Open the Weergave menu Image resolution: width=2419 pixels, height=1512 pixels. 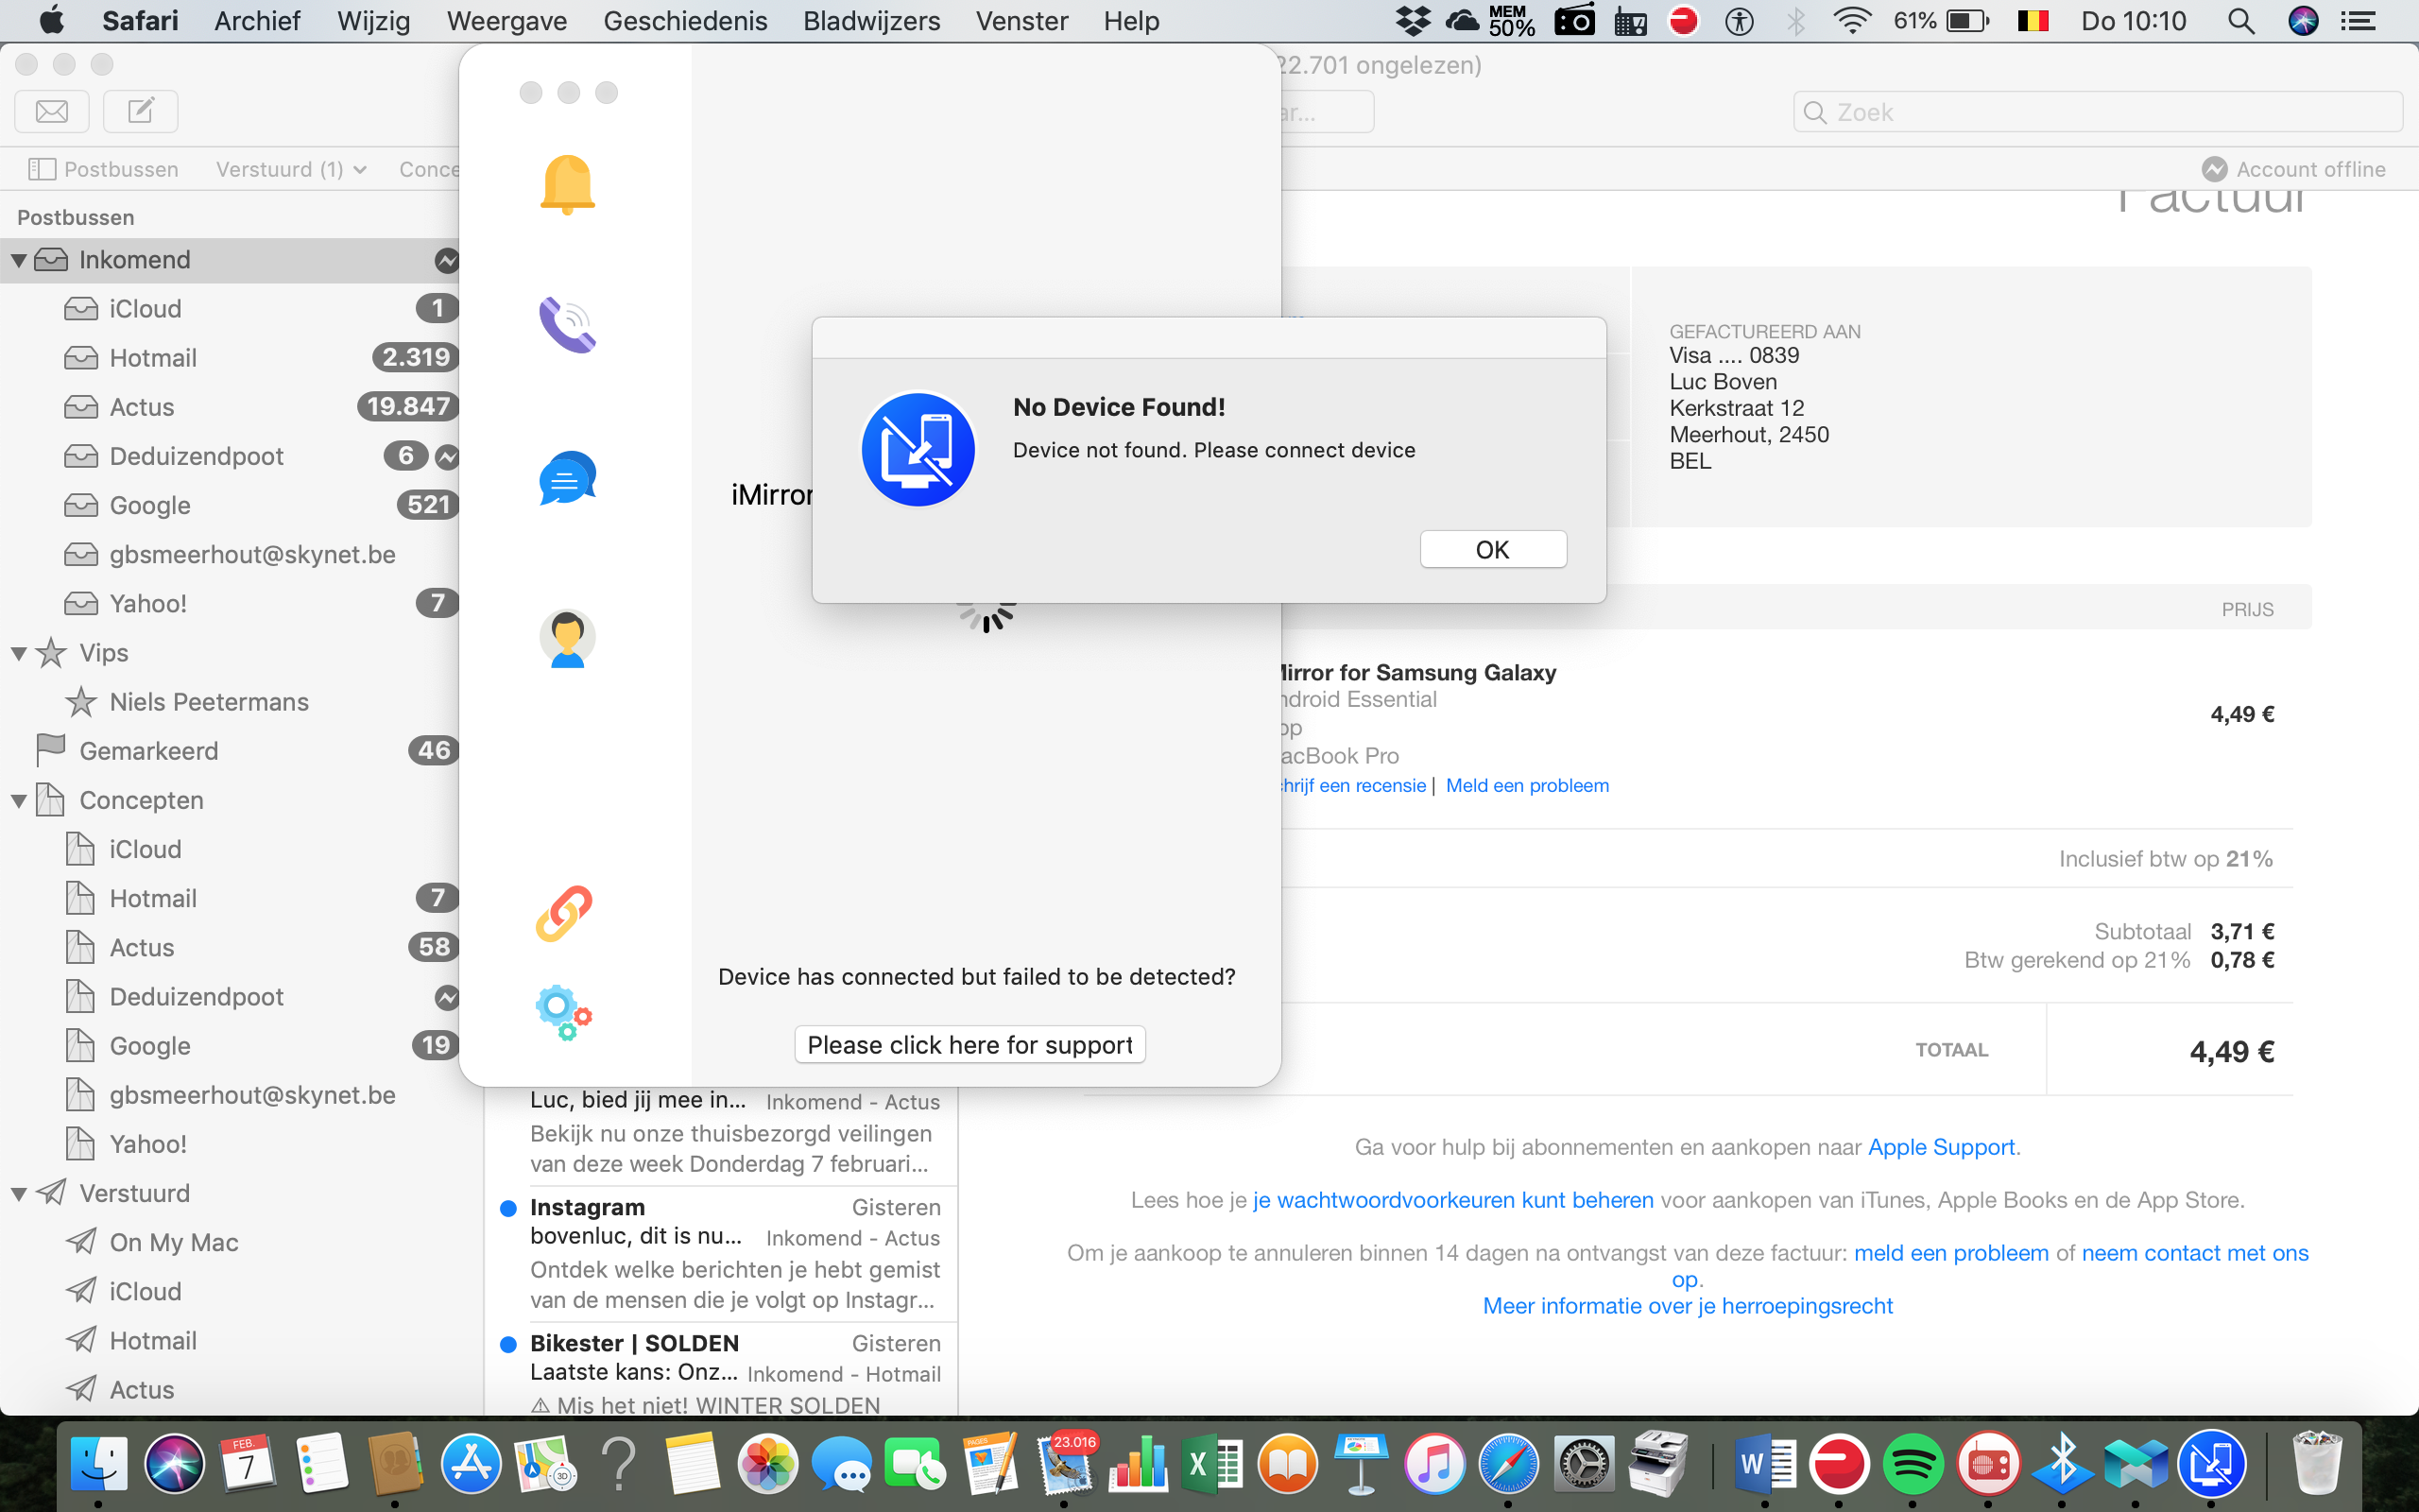pyautogui.click(x=506, y=21)
